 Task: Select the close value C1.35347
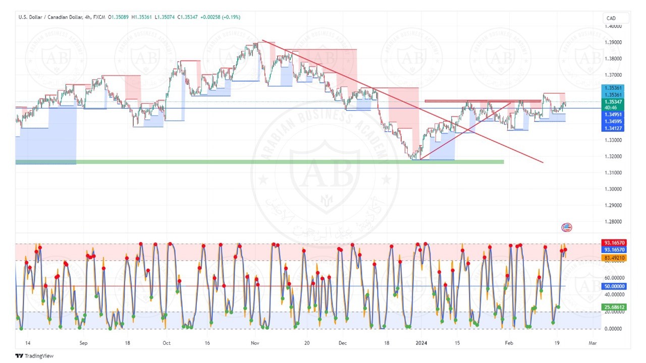(x=188, y=17)
